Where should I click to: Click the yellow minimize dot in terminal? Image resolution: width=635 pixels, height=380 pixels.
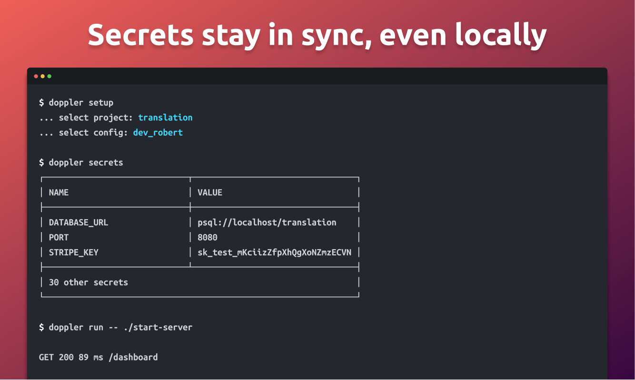tap(43, 76)
